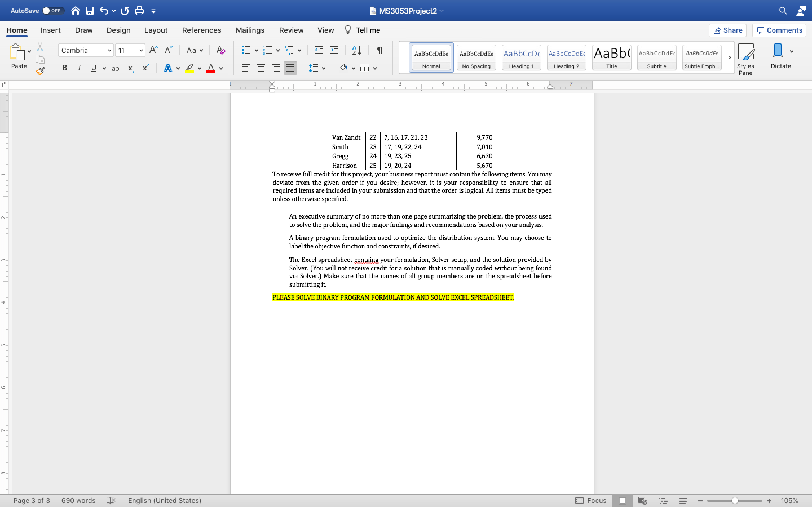
Task: Print the document using the printer icon
Action: [139, 11]
